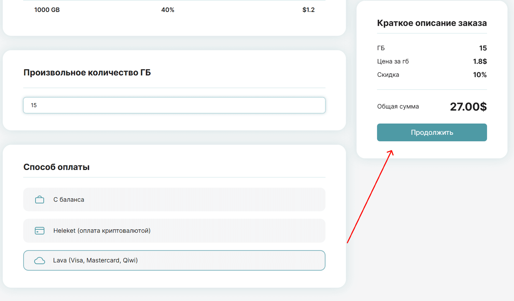The image size is (514, 301).
Task: Click the Произвольное количество ГБ heading
Action: click(87, 73)
